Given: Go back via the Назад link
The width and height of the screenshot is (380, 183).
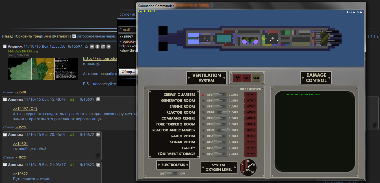Looking at the screenshot, I should click(8, 36).
